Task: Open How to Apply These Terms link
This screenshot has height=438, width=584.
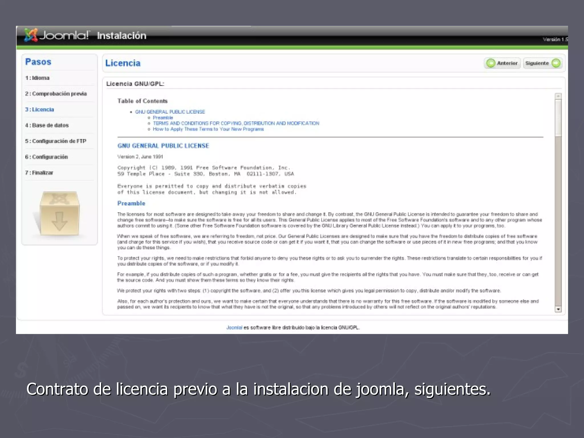Action: click(208, 129)
